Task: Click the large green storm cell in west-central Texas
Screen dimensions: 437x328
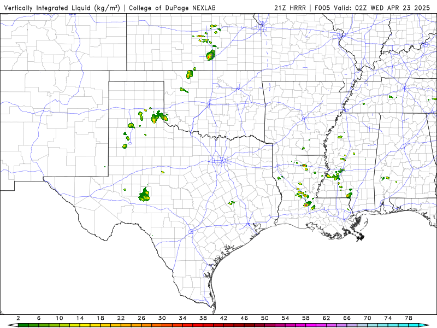Action: pyautogui.click(x=144, y=195)
